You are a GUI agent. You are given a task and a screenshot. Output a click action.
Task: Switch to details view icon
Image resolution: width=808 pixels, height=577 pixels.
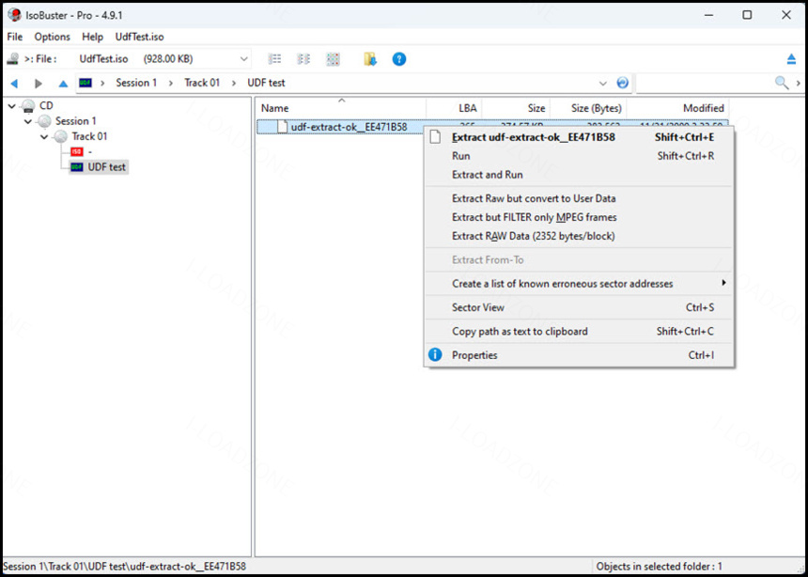[x=303, y=59]
